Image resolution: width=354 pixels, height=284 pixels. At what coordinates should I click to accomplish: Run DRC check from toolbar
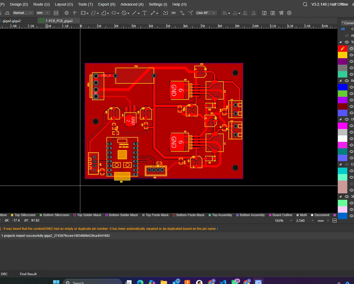tap(174, 13)
